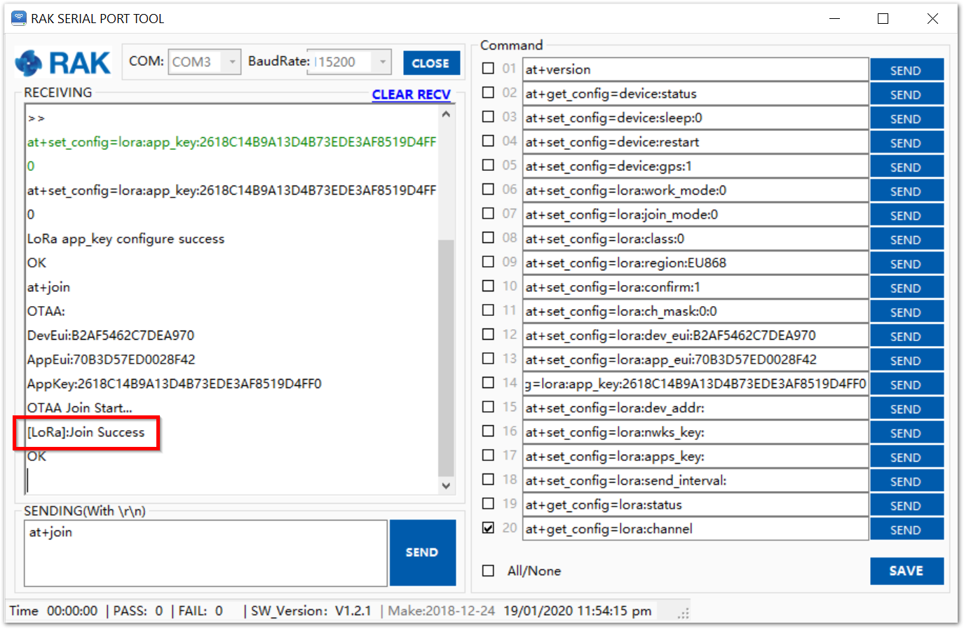The height and width of the screenshot is (629, 964).
Task: Send the lora:app_key command in row 14
Action: 907,385
